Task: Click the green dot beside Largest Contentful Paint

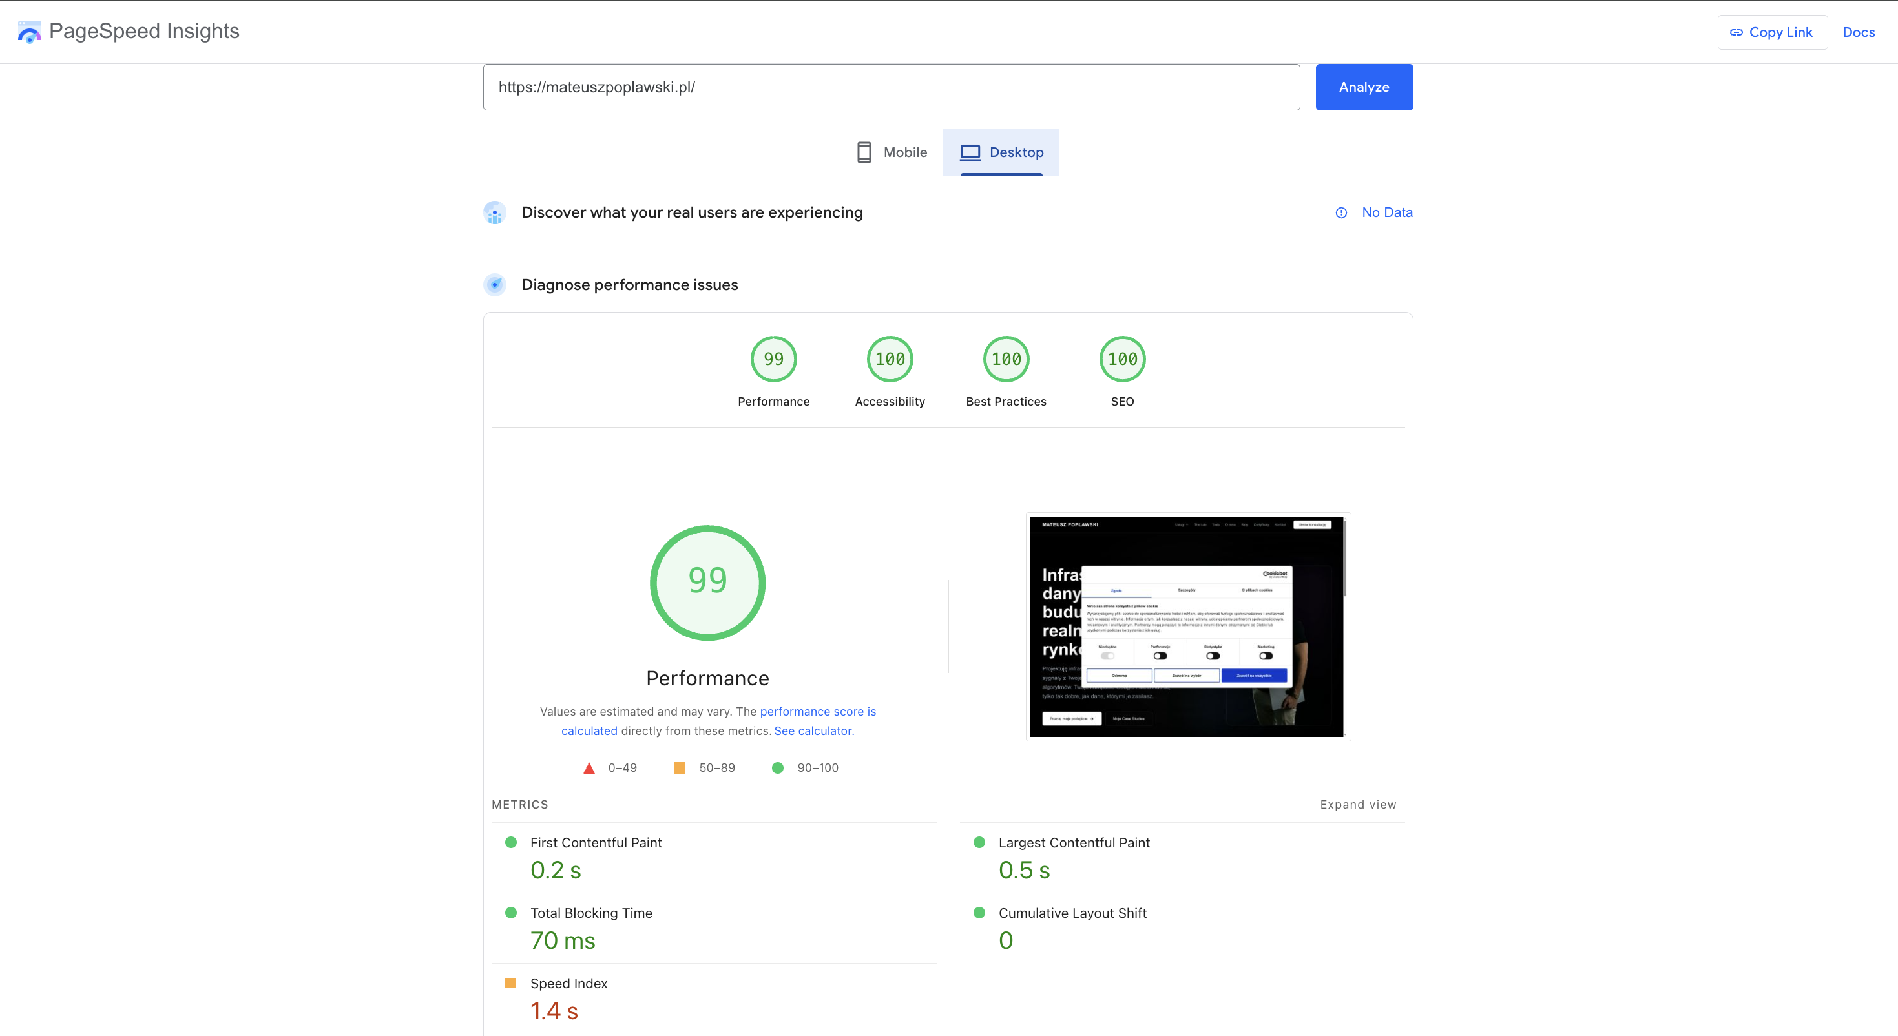Action: pos(979,842)
